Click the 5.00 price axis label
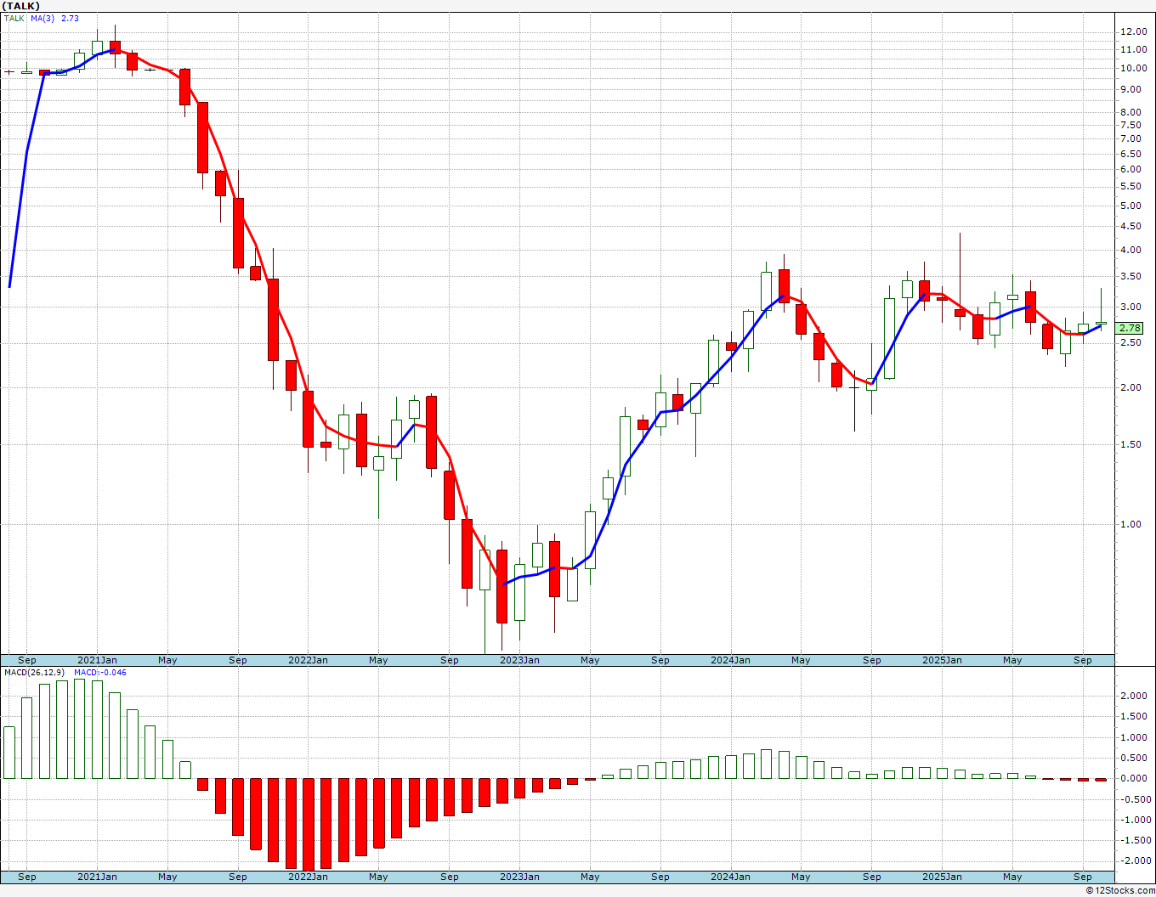 point(1130,206)
